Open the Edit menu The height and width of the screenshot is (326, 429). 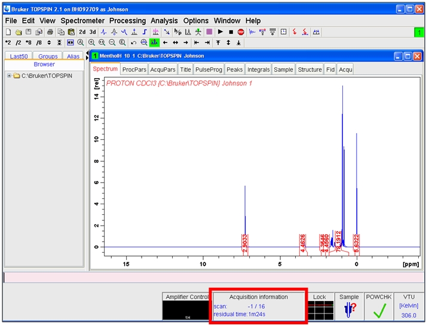pyautogui.click(x=28, y=21)
